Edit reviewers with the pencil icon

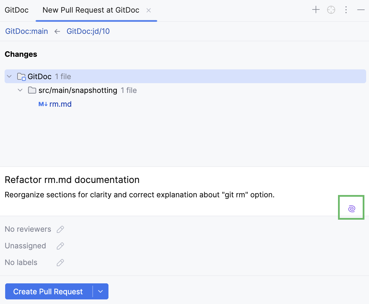point(60,229)
